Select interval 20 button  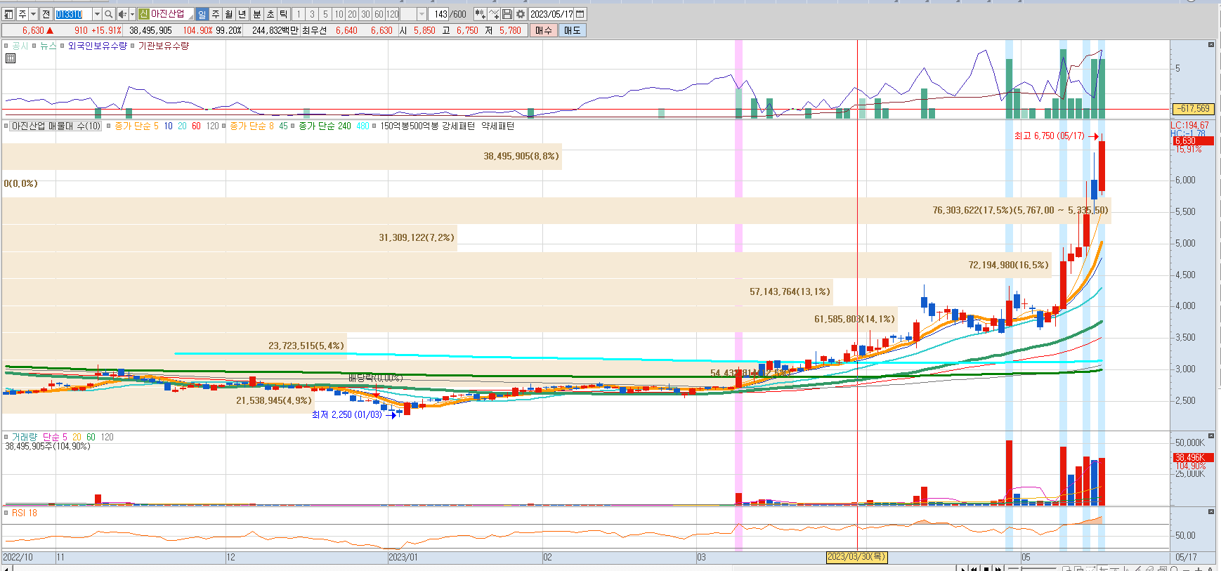pos(352,14)
